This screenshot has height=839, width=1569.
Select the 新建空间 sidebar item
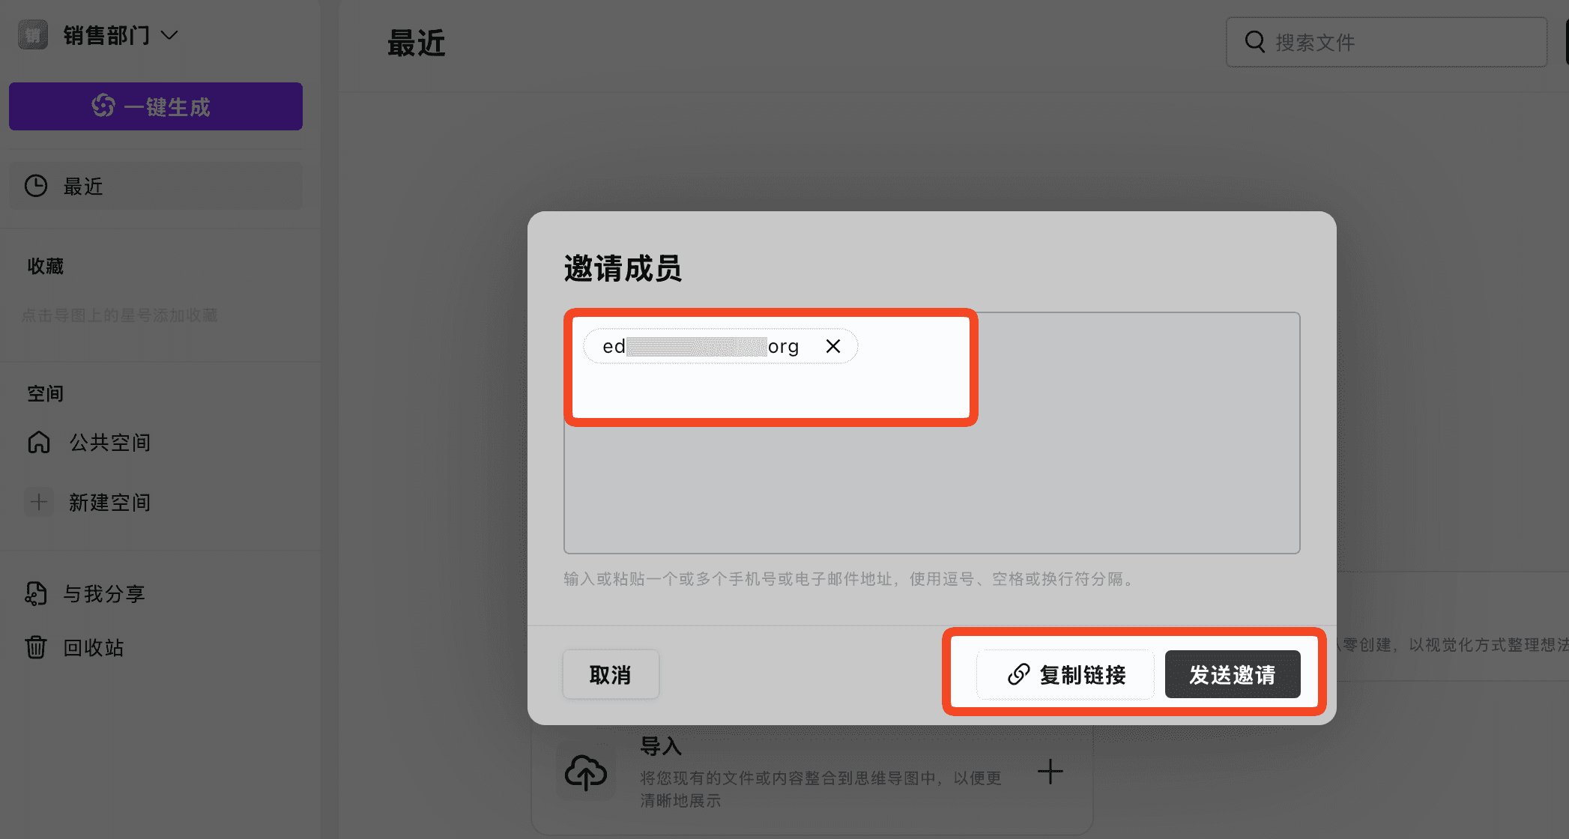point(110,502)
